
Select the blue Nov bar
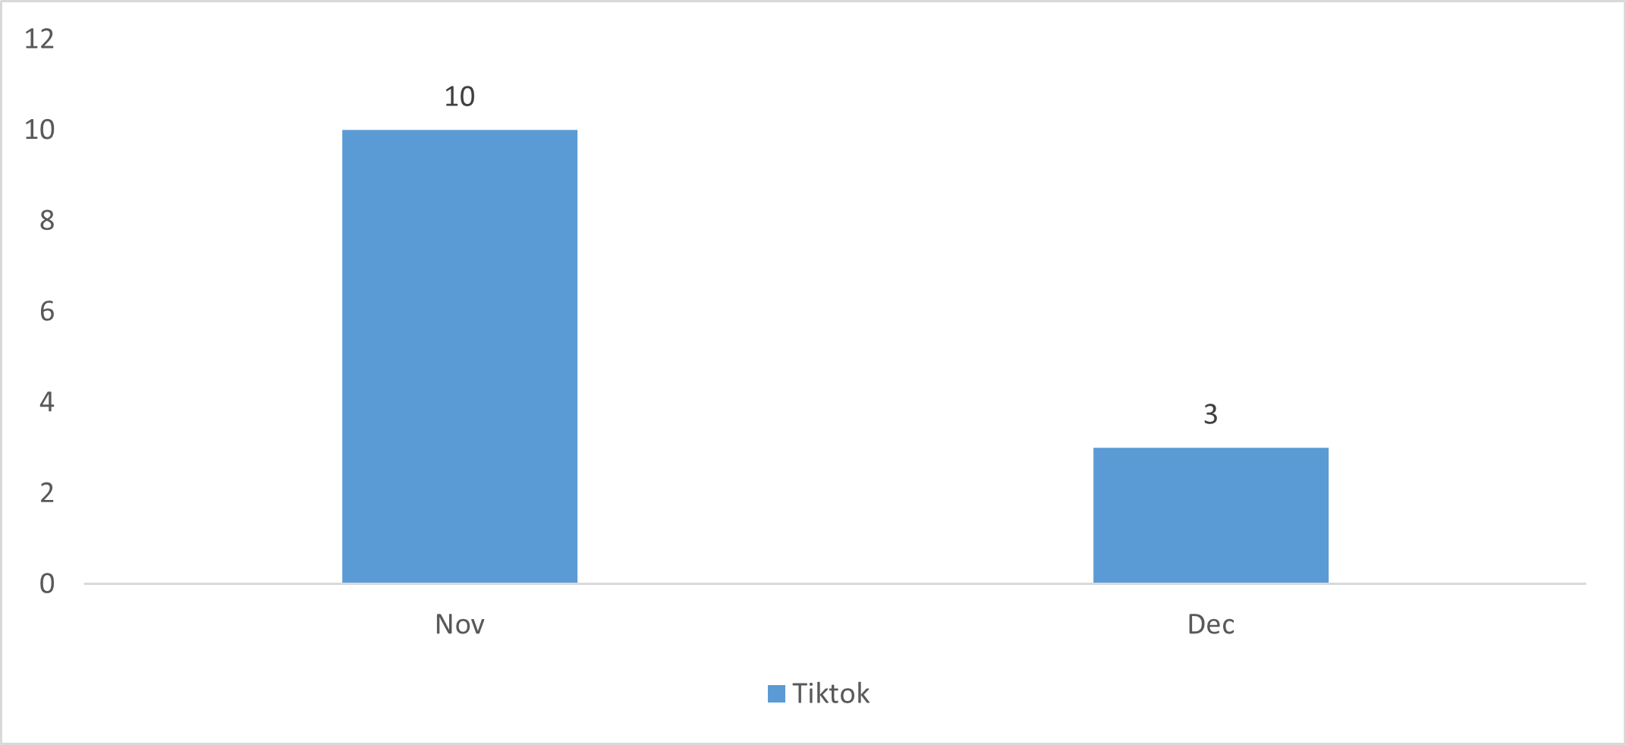click(x=459, y=357)
